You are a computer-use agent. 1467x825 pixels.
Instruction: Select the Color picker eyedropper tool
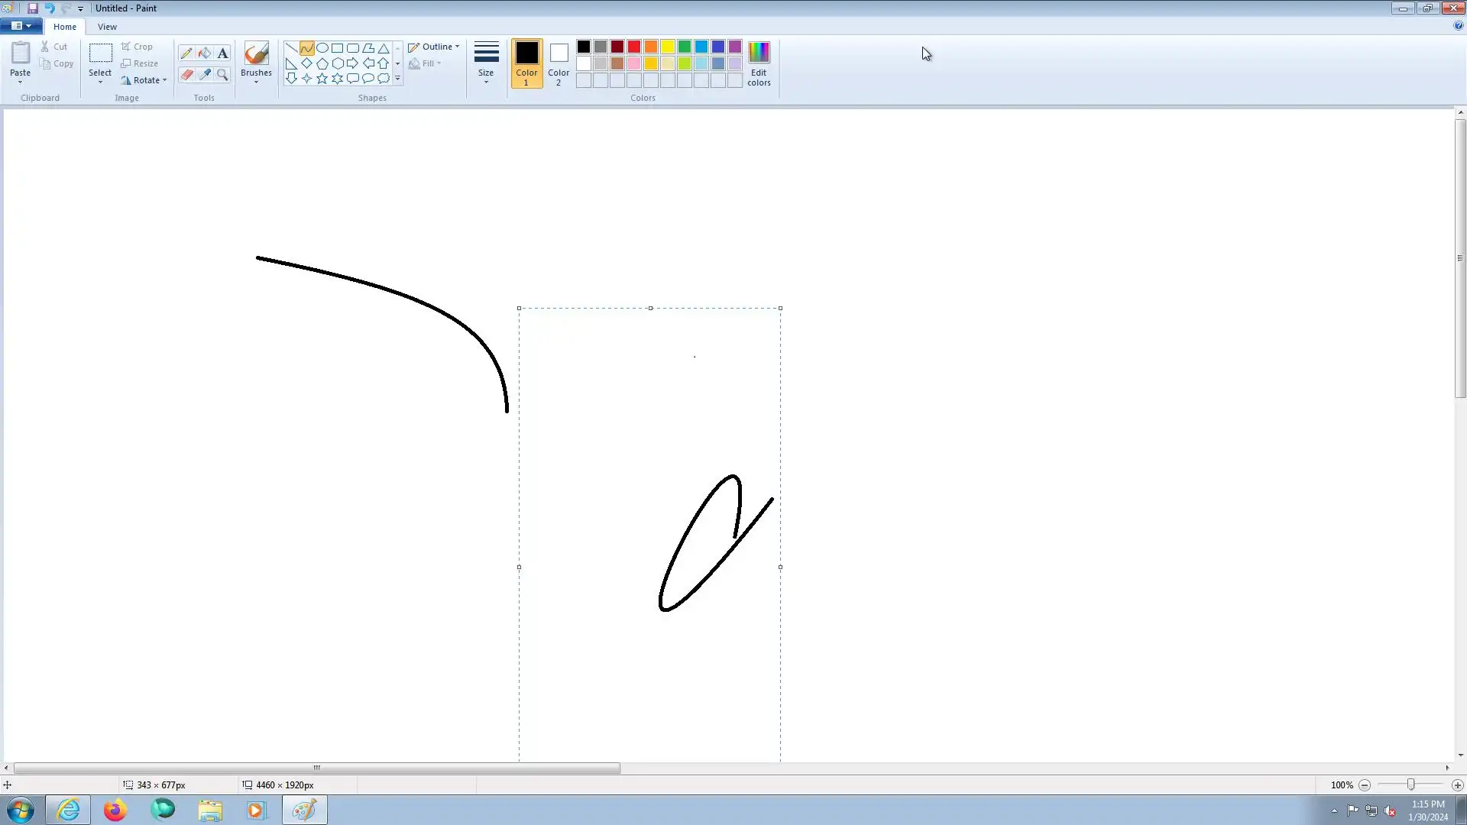point(205,75)
